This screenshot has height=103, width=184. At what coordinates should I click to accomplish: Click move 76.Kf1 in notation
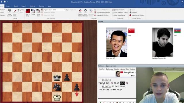[116, 83]
